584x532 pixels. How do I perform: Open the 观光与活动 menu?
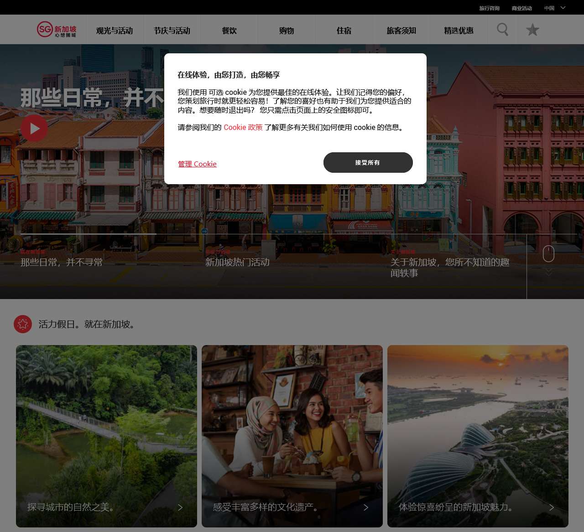(x=115, y=31)
